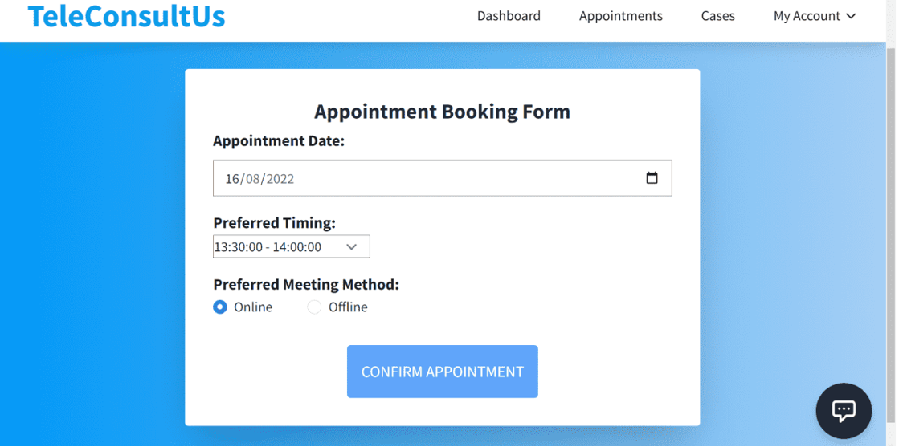Click the TeleConsultUs logo
The height and width of the screenshot is (447, 899).
[126, 16]
